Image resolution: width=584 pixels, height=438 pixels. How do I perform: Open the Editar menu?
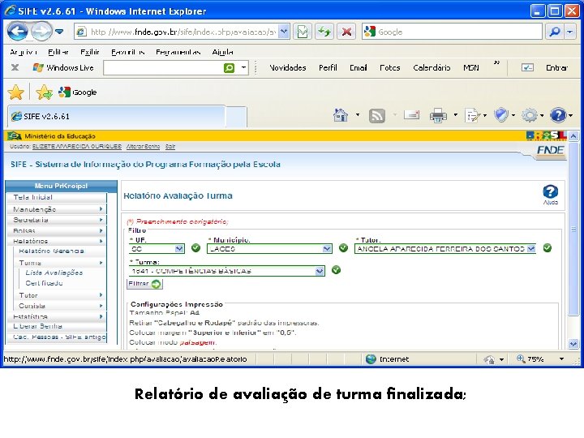coord(58,52)
